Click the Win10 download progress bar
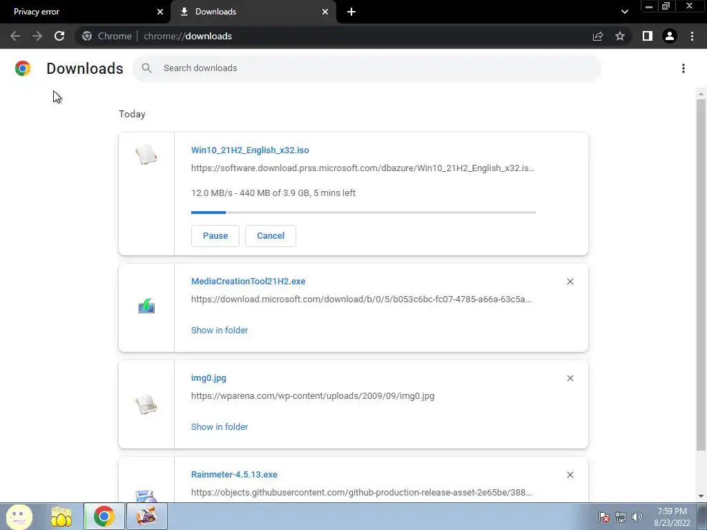The image size is (707, 530). pos(363,213)
